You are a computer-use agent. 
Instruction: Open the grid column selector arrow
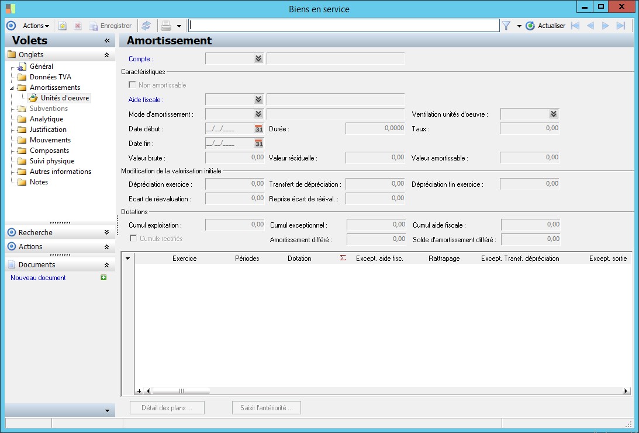coord(127,258)
